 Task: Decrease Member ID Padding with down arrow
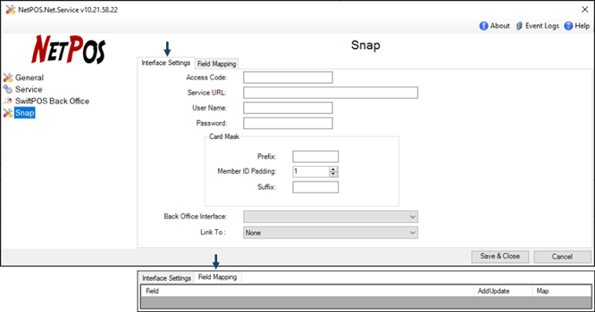pos(333,174)
